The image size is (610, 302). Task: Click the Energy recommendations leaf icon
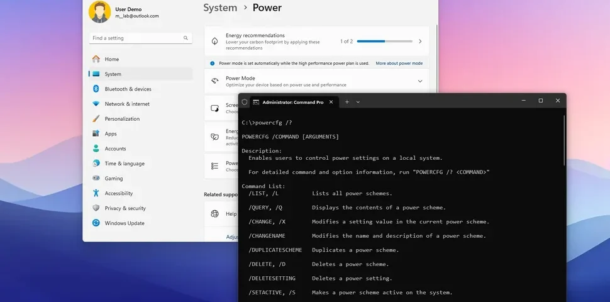[x=214, y=42]
